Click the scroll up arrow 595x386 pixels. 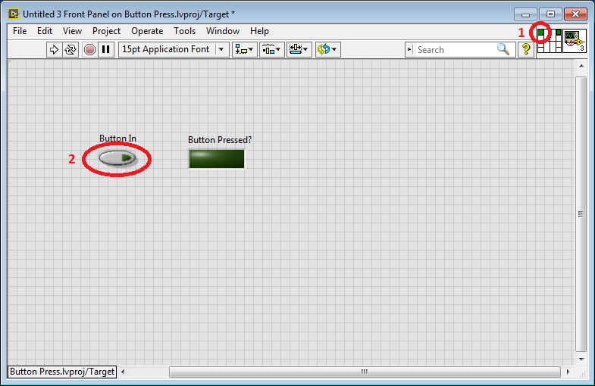581,67
